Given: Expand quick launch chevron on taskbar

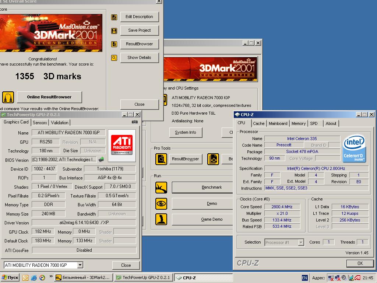Looking at the screenshot, I should 51,276.
